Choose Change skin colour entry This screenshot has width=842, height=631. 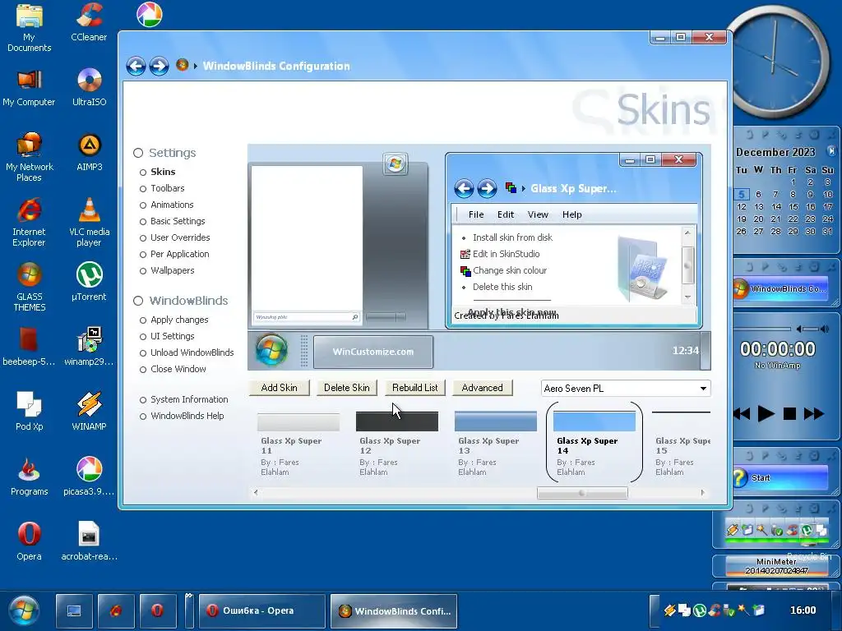[510, 270]
